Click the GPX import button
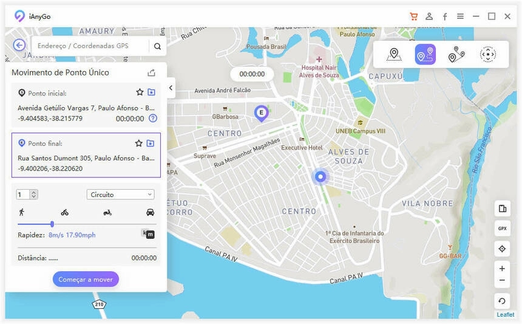The height and width of the screenshot is (324, 522). click(502, 229)
